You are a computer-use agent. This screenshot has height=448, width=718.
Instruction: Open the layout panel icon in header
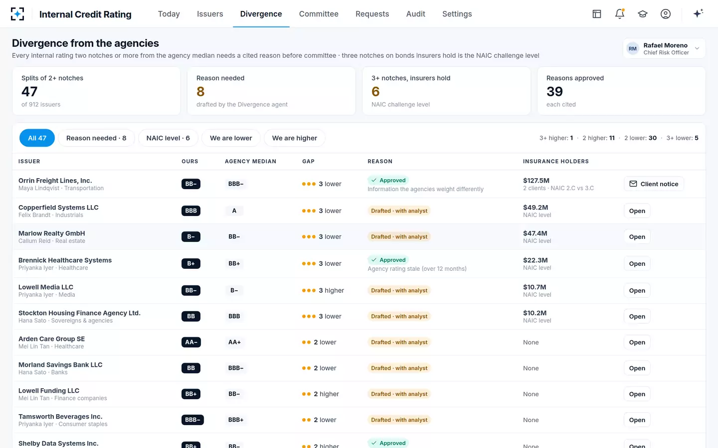[597, 14]
